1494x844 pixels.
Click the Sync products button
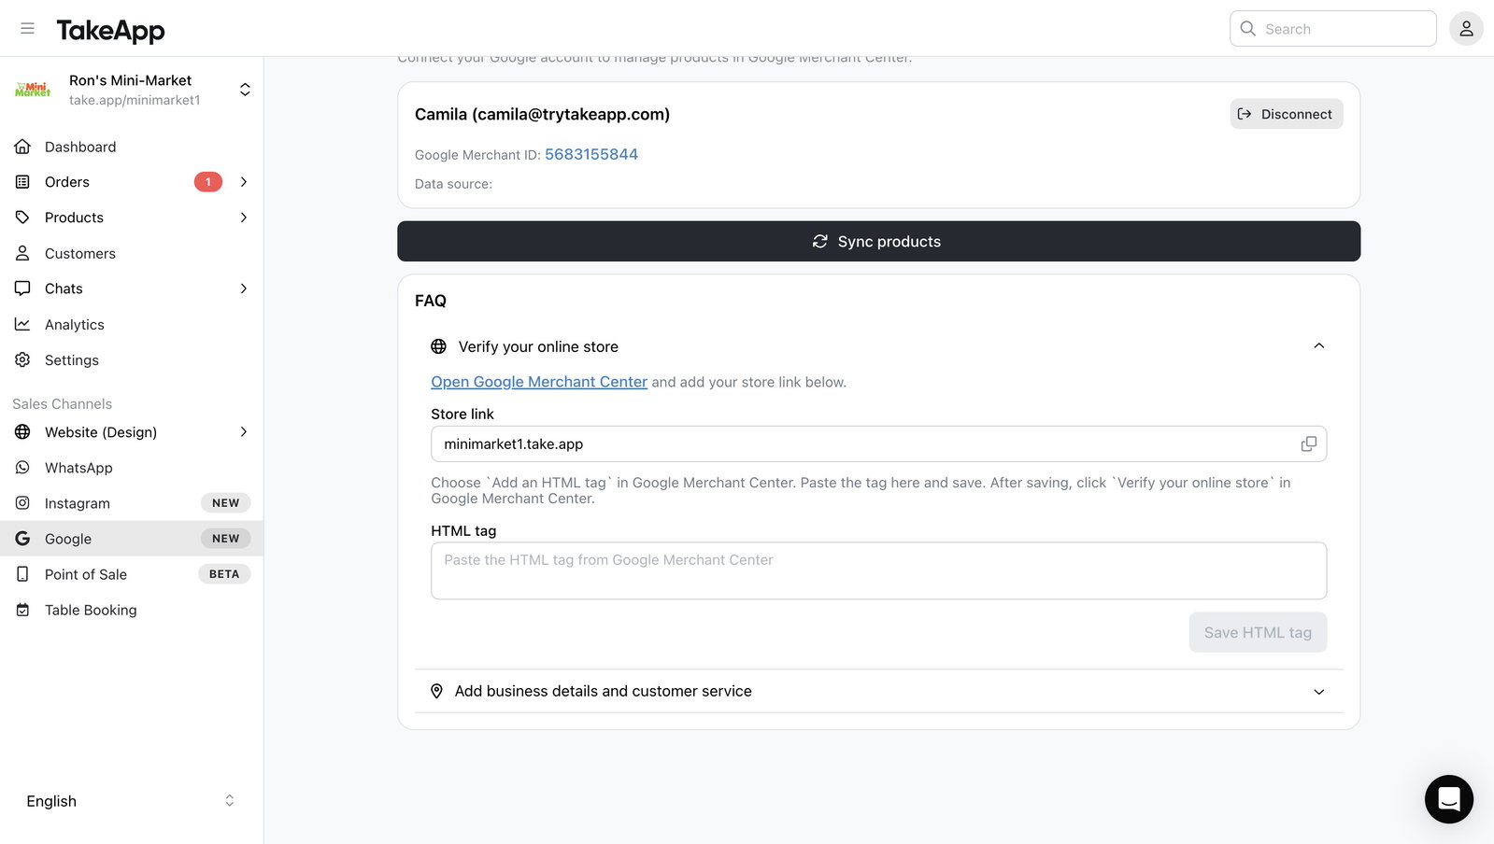pos(878,241)
